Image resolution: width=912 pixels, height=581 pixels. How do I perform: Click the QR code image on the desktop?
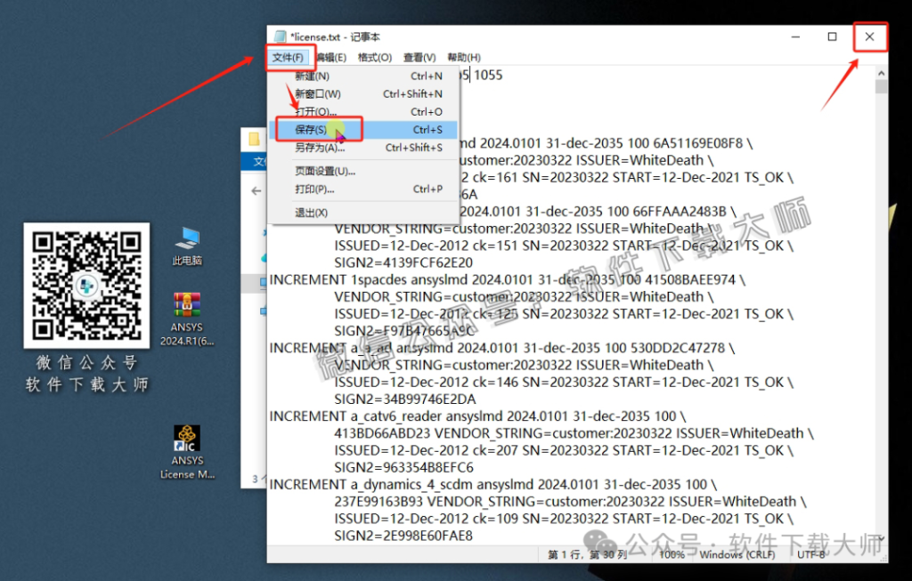[86, 283]
